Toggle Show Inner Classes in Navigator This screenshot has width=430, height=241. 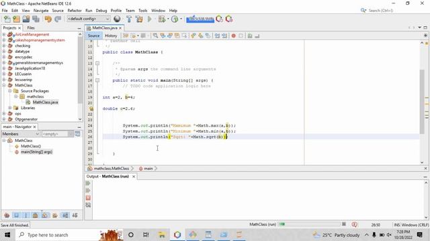45,216
